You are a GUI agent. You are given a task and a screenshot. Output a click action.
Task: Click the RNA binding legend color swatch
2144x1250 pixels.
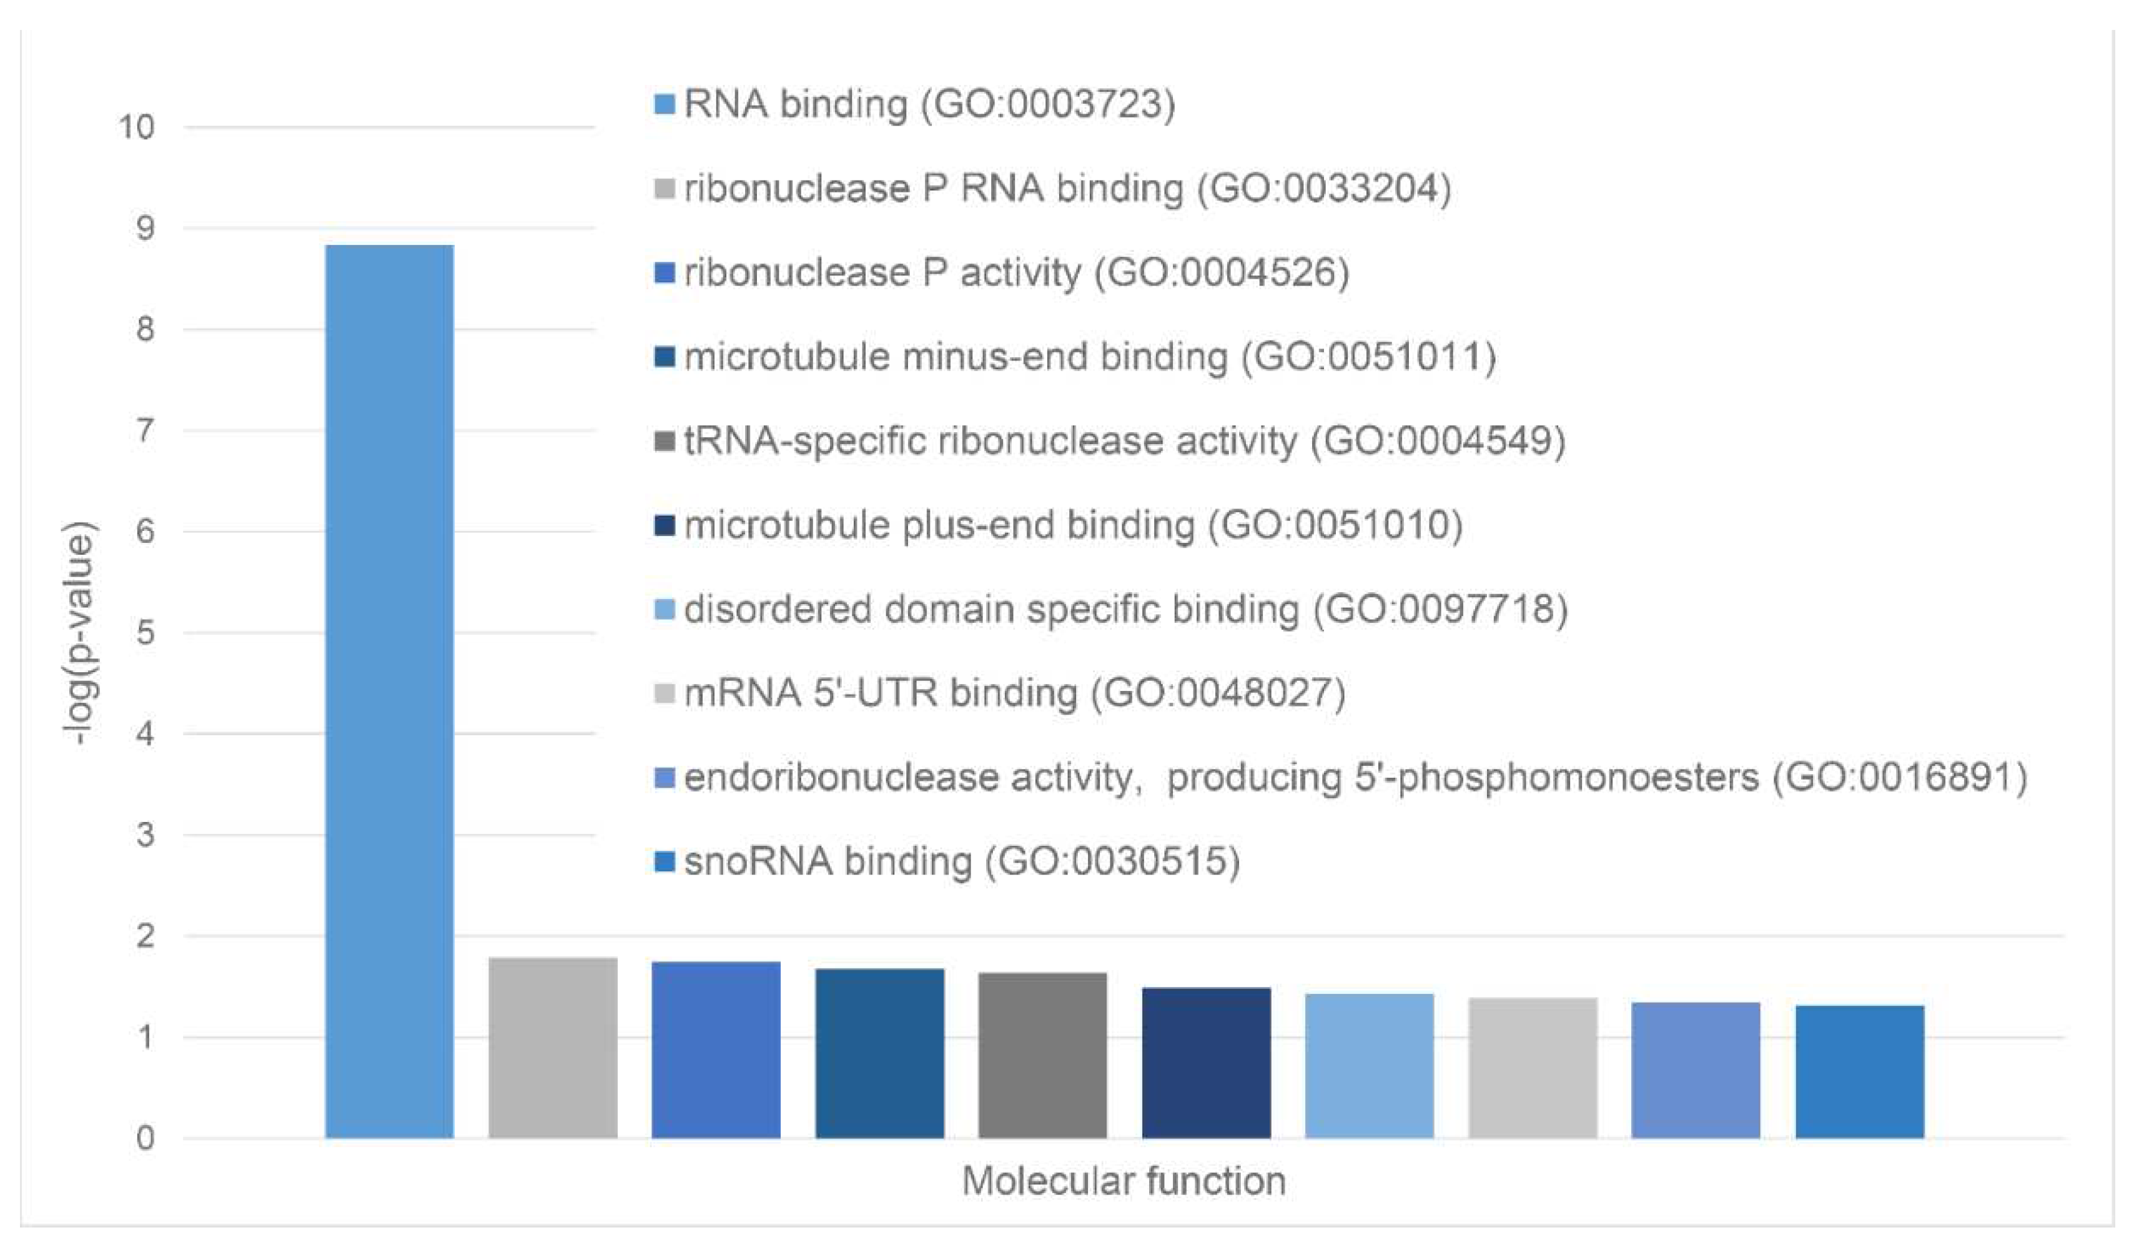point(664,105)
